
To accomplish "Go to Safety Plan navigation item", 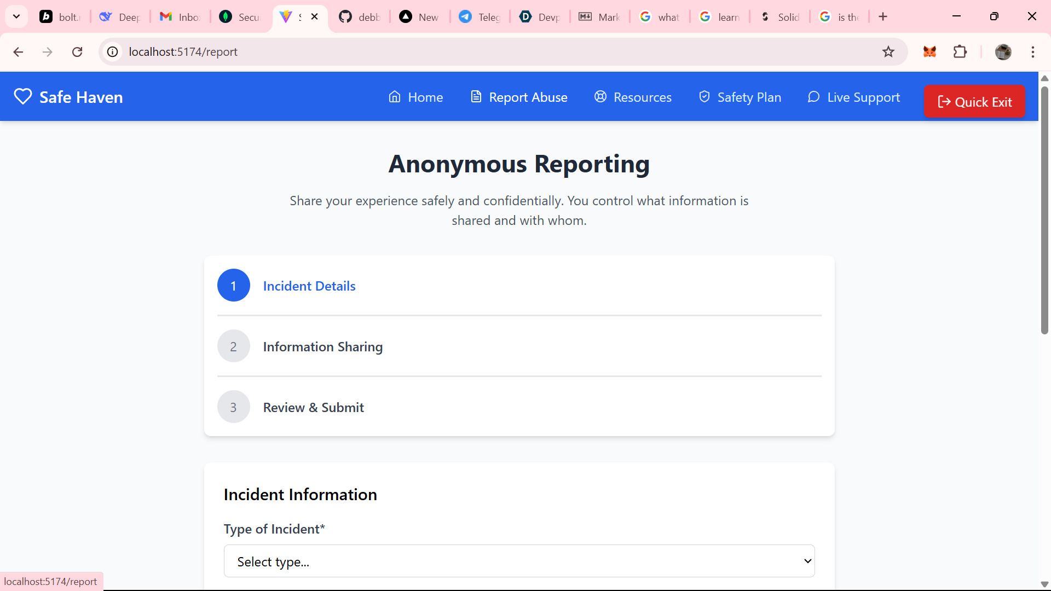I will pos(740,97).
